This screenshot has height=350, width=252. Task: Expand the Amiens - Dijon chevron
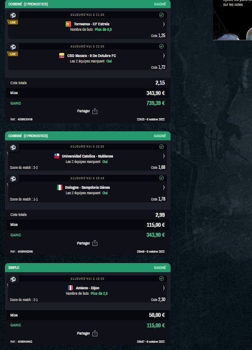[x=164, y=288]
